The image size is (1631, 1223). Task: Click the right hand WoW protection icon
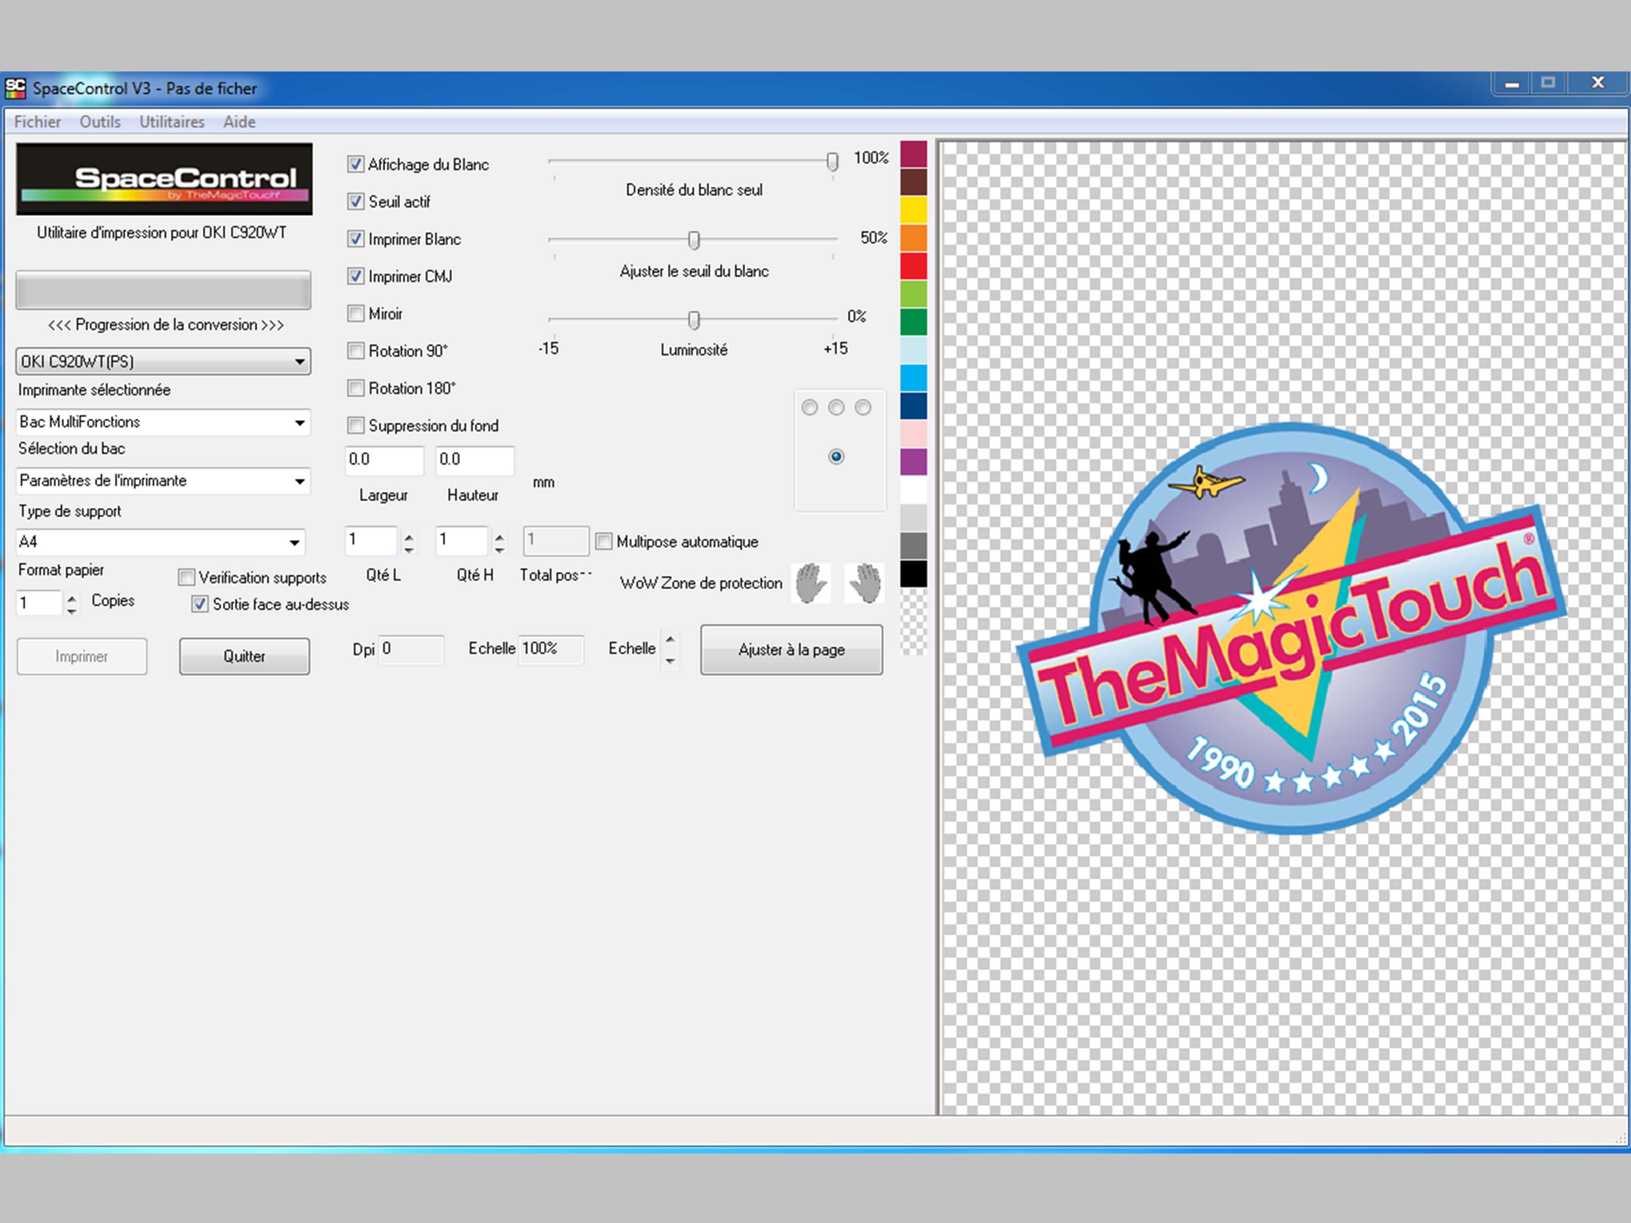(864, 583)
